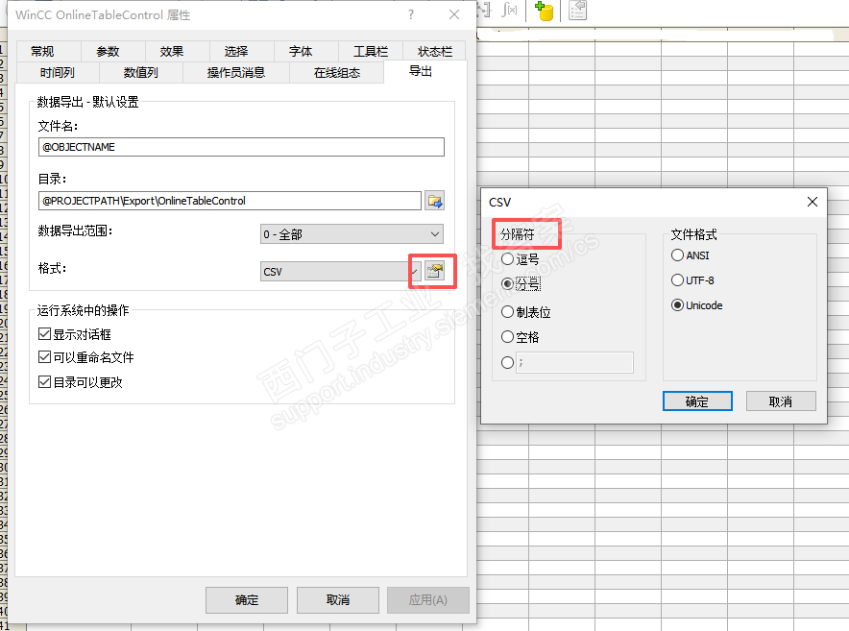Open the CSV format settings icon

(434, 271)
